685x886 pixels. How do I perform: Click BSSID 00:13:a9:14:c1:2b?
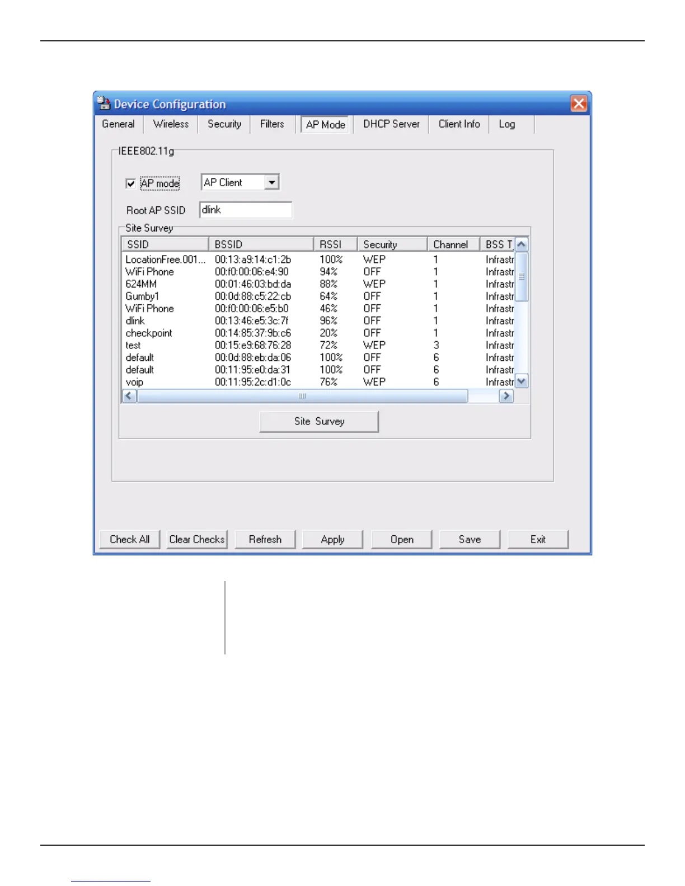pyautogui.click(x=253, y=260)
